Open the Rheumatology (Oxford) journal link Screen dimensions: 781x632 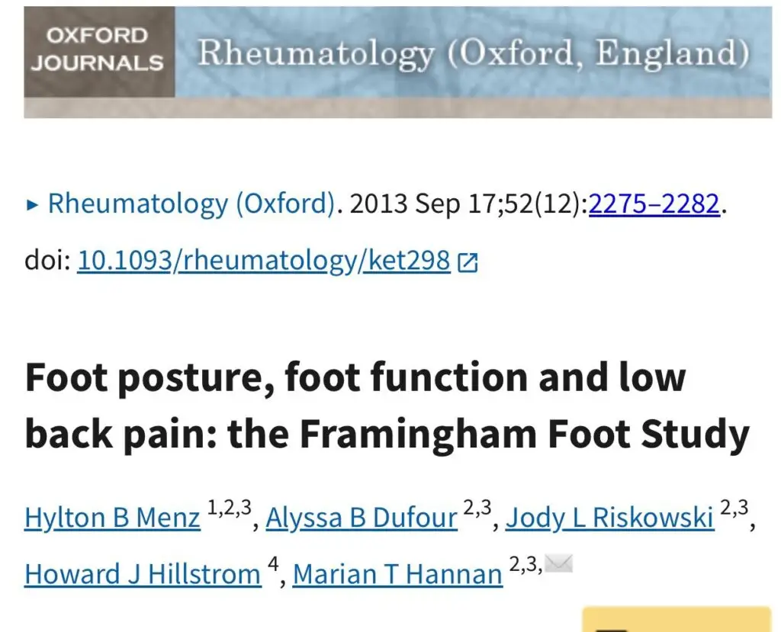coord(191,204)
